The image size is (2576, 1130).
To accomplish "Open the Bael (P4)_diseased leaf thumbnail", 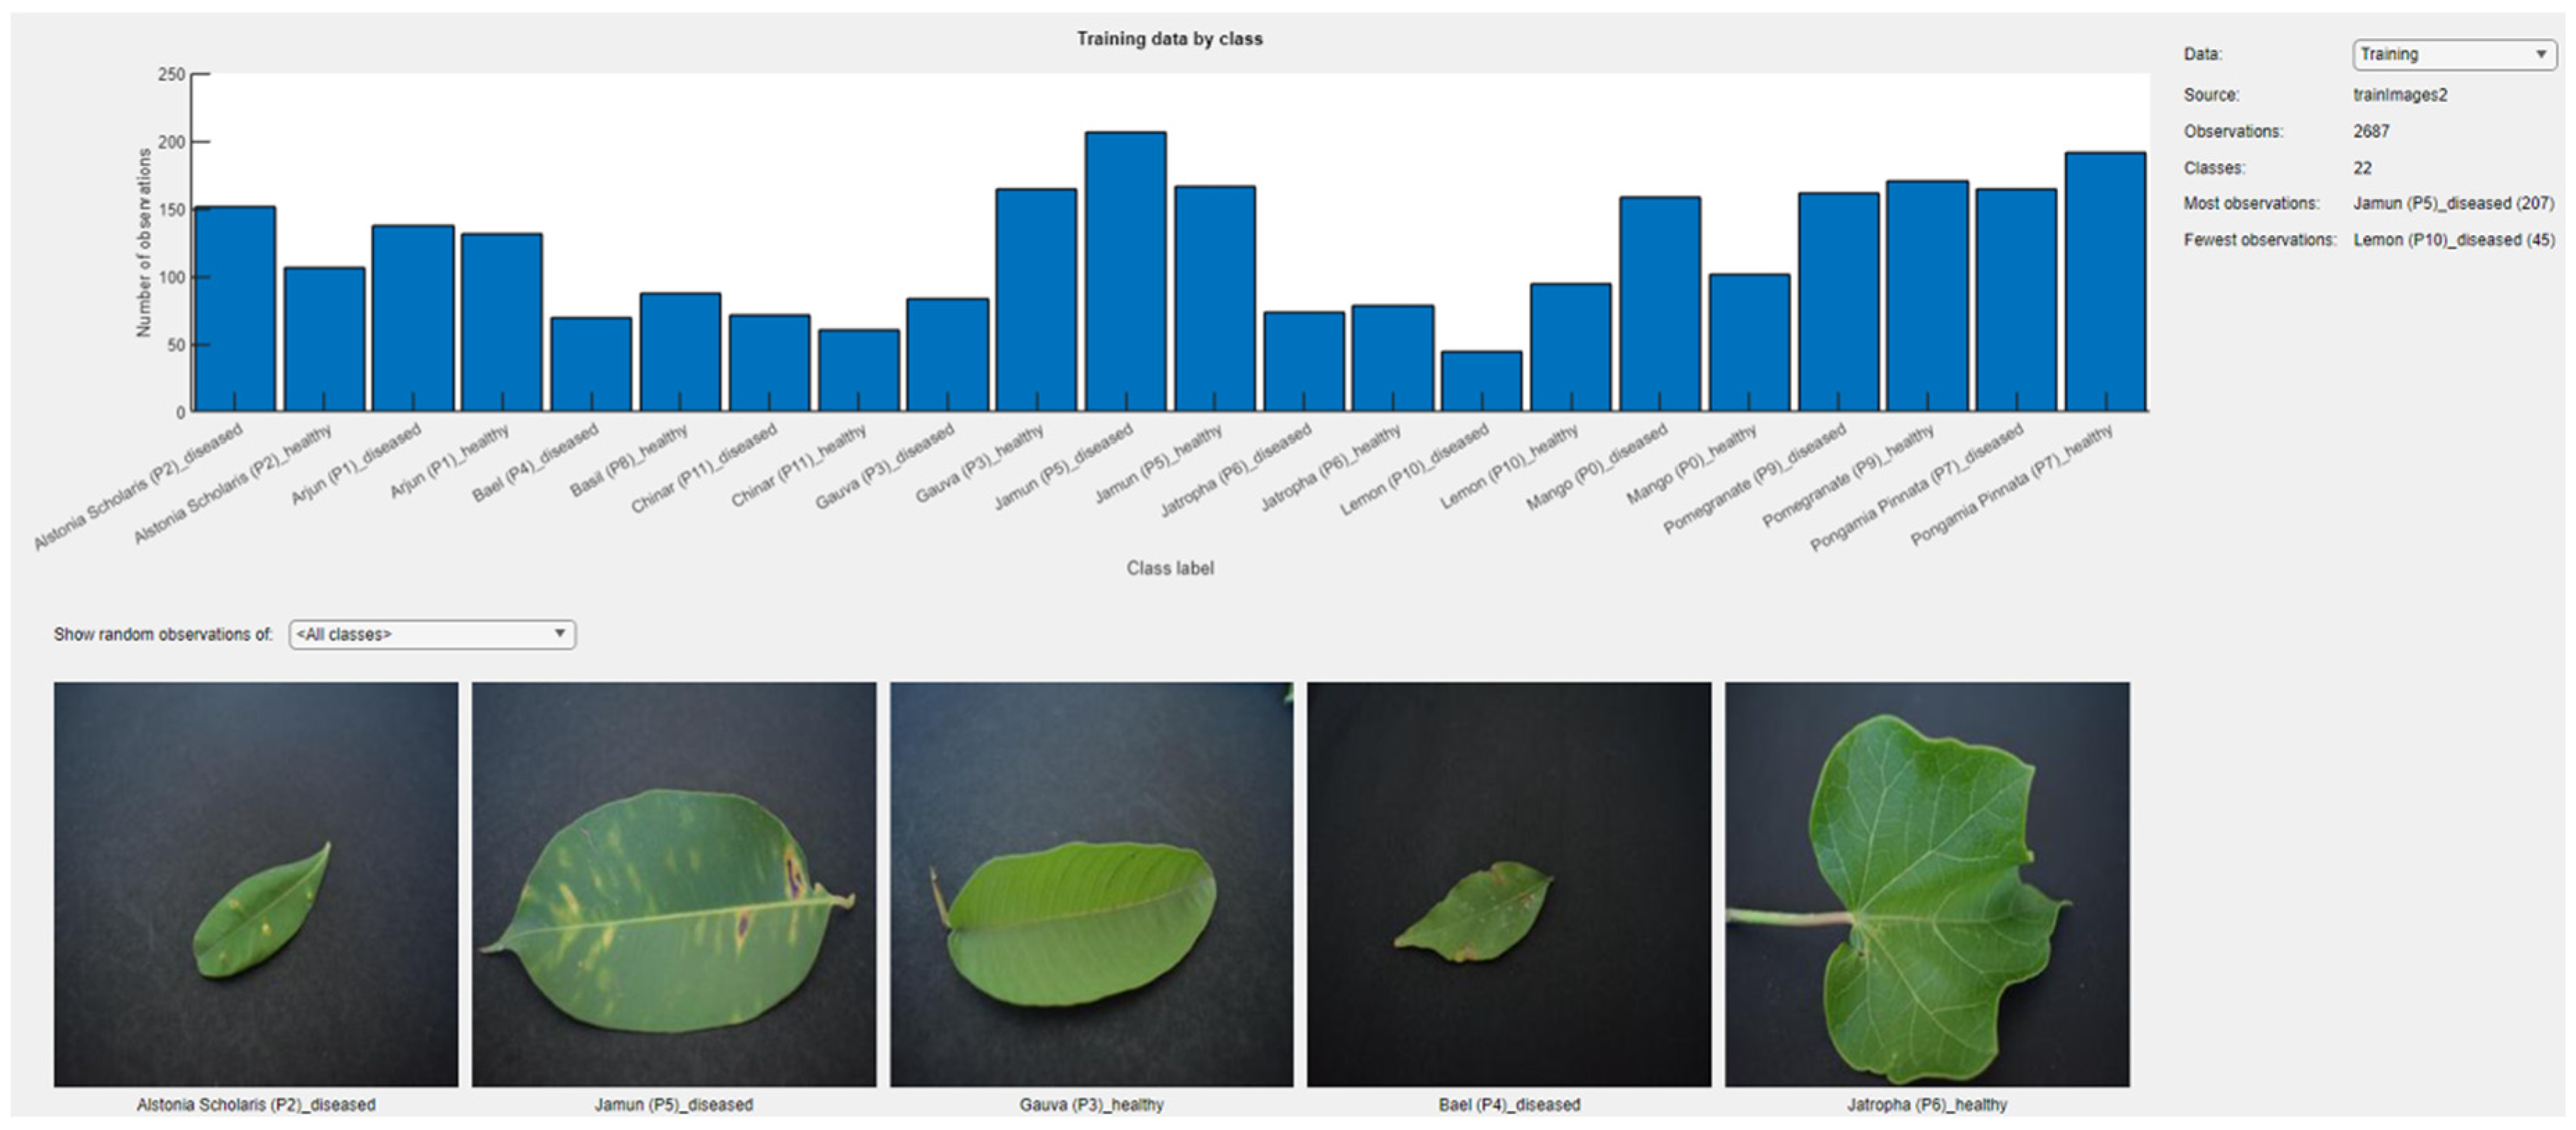I will tap(1509, 884).
